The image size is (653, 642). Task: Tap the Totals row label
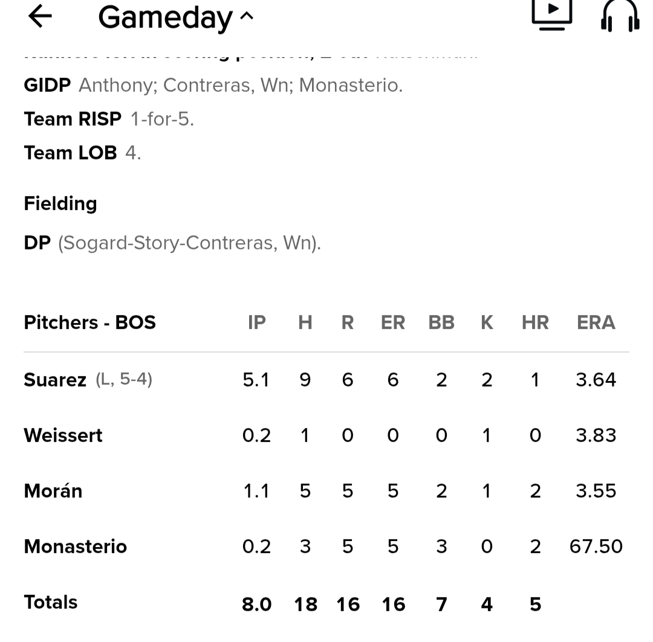coord(51,602)
